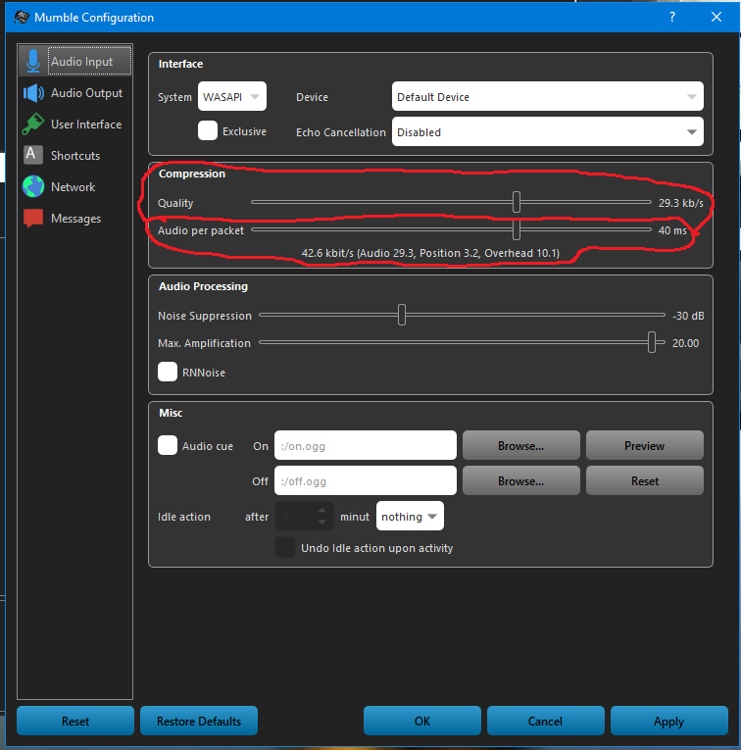Click the Shortcuts keyboard key icon

33,155
